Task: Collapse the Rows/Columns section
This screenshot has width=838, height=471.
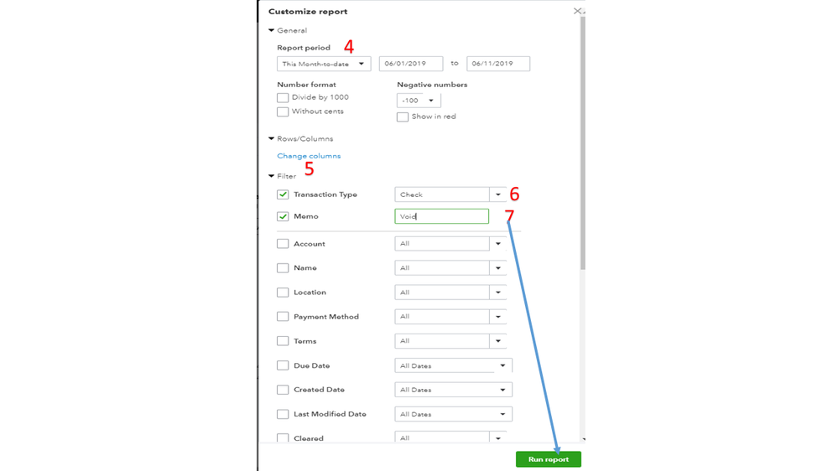Action: (272, 139)
